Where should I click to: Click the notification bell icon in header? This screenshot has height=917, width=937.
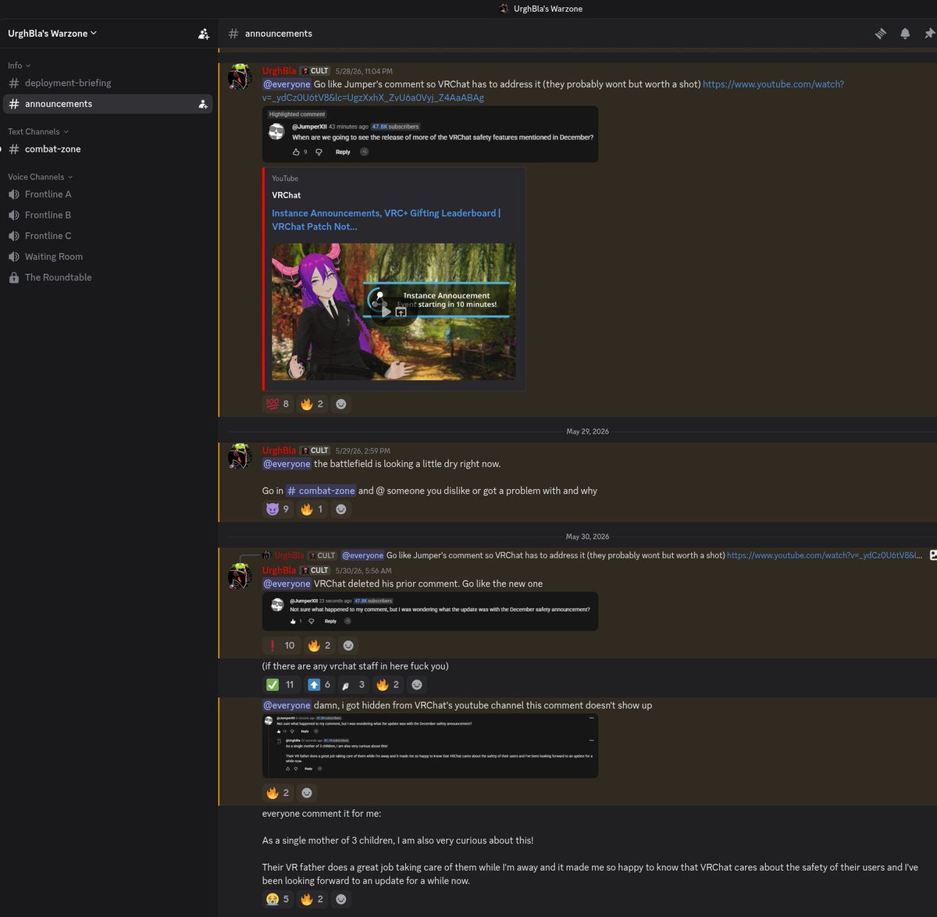(905, 34)
